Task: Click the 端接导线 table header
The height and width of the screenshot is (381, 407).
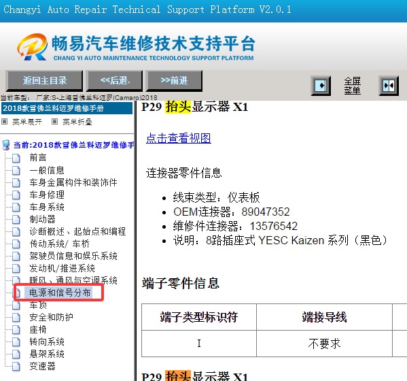Action: pos(324,317)
